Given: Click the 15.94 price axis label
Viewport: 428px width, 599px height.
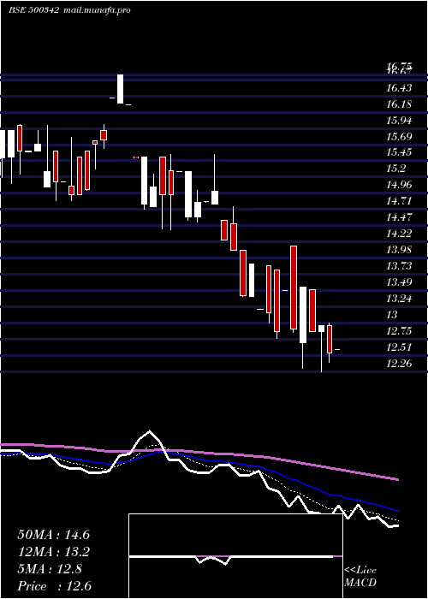Looking at the screenshot, I should click(399, 121).
